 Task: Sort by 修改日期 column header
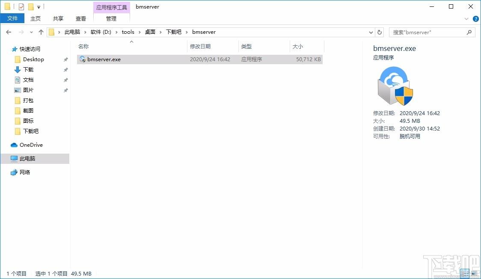pos(200,46)
